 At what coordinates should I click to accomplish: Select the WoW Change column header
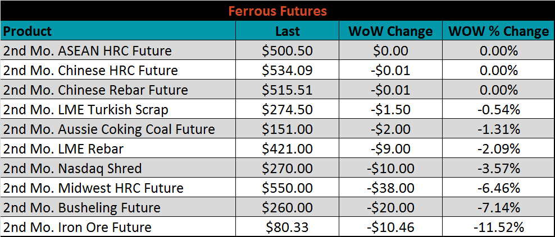pos(390,31)
